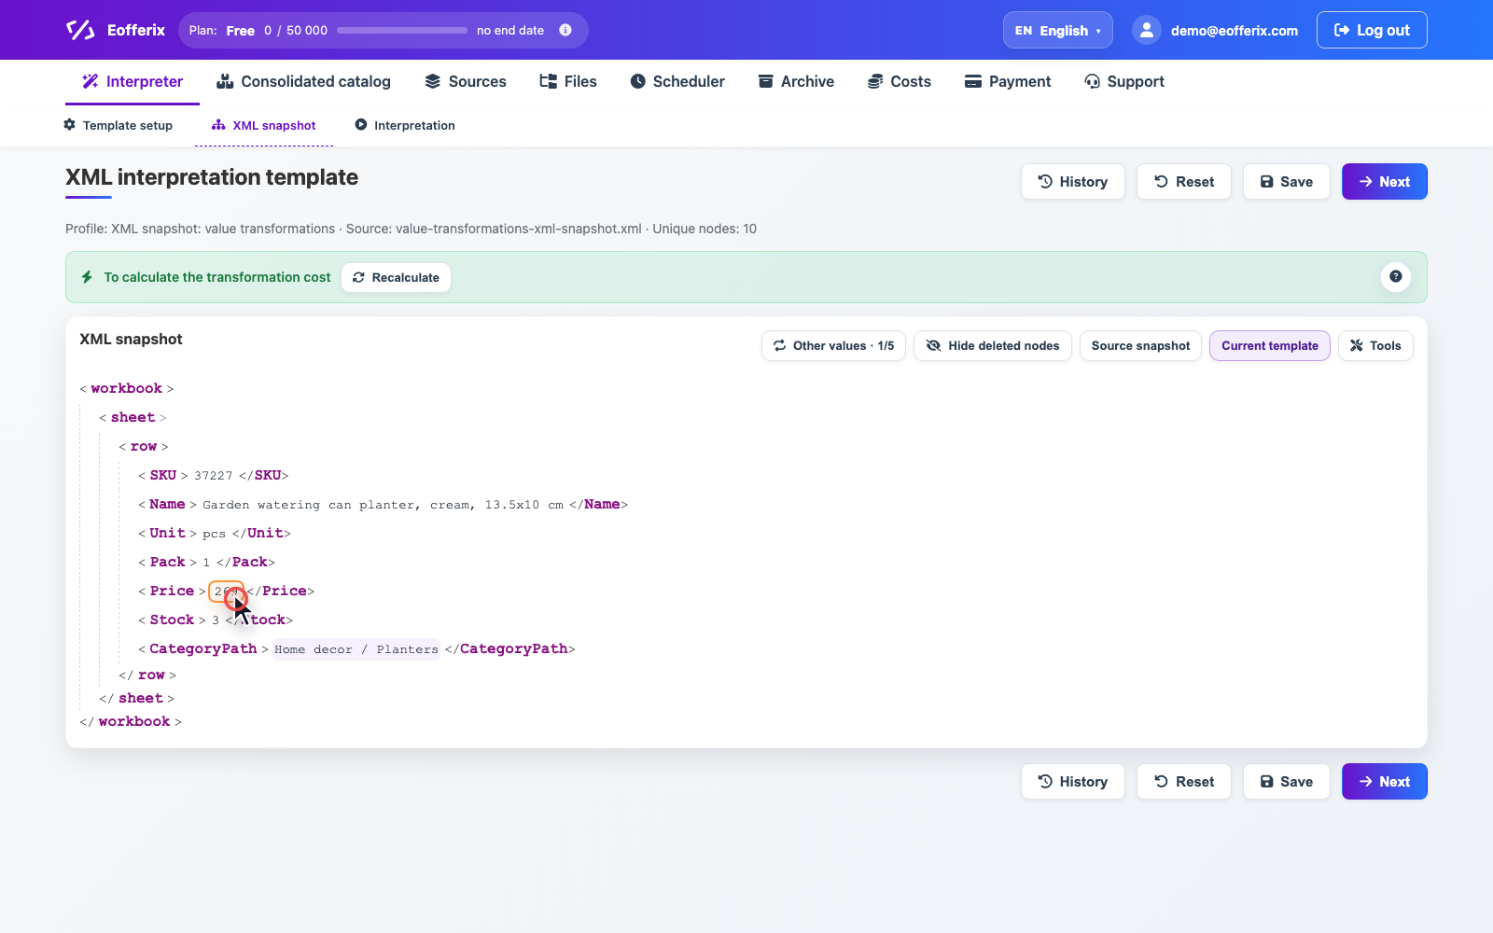This screenshot has height=933, width=1493.
Task: Proceed with the top Next button
Action: (1385, 182)
